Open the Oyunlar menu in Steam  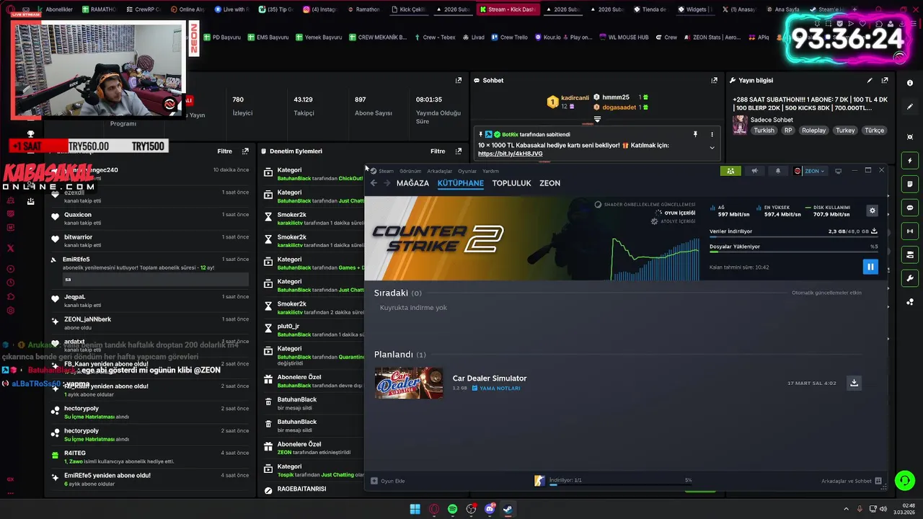[467, 171]
